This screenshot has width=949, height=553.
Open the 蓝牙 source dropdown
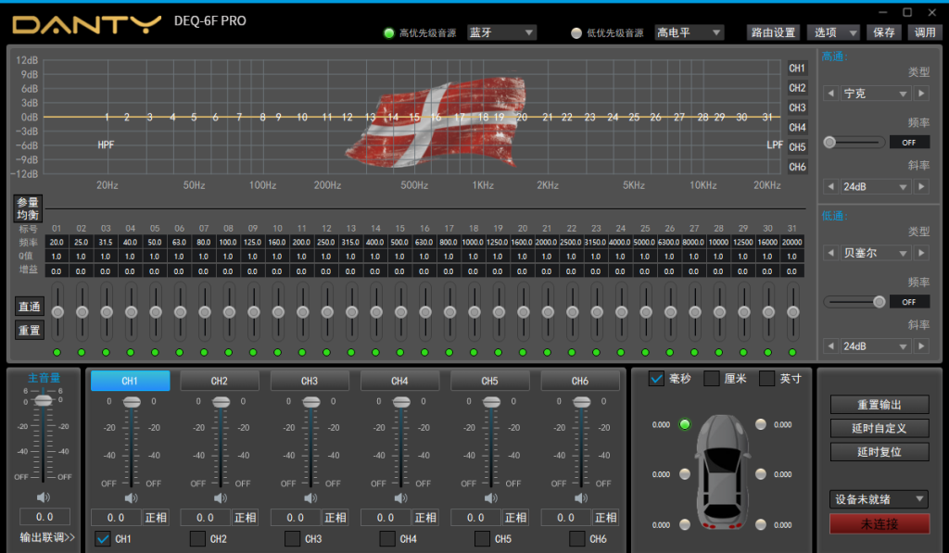click(x=501, y=32)
